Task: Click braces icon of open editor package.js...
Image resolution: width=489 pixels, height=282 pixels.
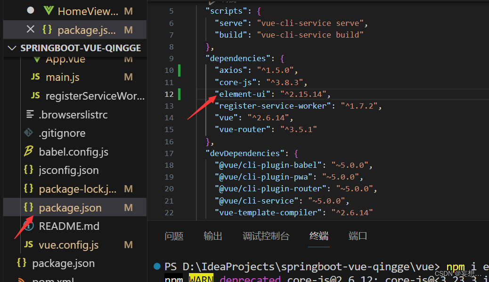Action: 47,30
